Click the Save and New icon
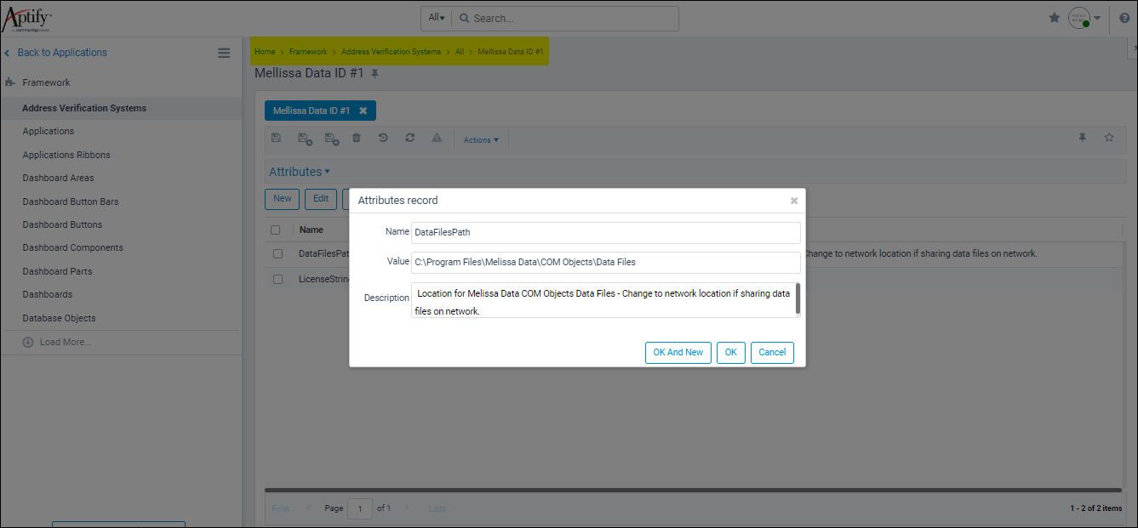Viewport: 1138px width, 528px height. point(332,139)
